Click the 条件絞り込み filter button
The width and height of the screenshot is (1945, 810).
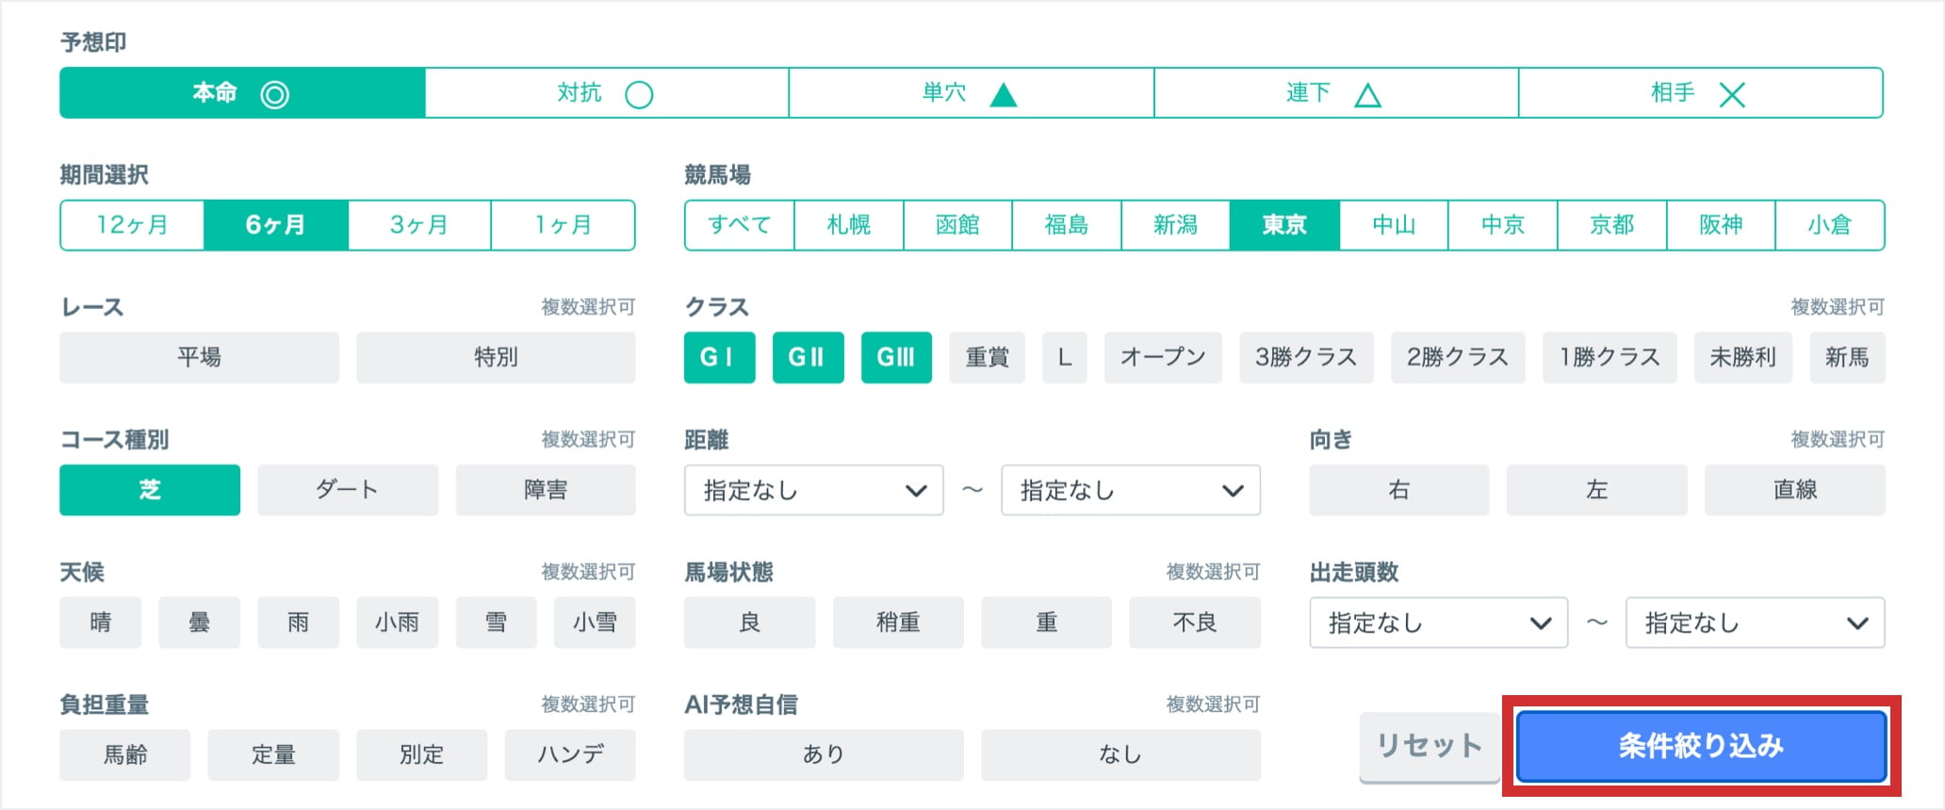point(1701,746)
